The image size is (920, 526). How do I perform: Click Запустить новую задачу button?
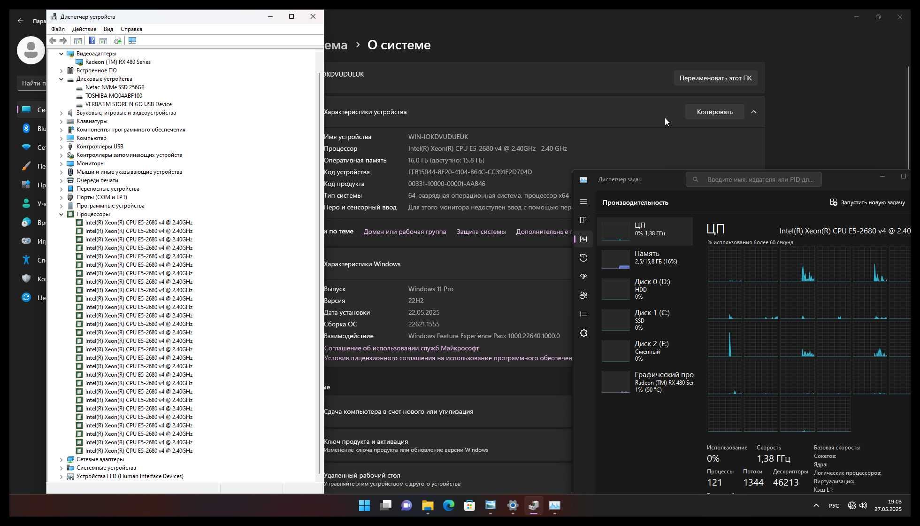(867, 202)
